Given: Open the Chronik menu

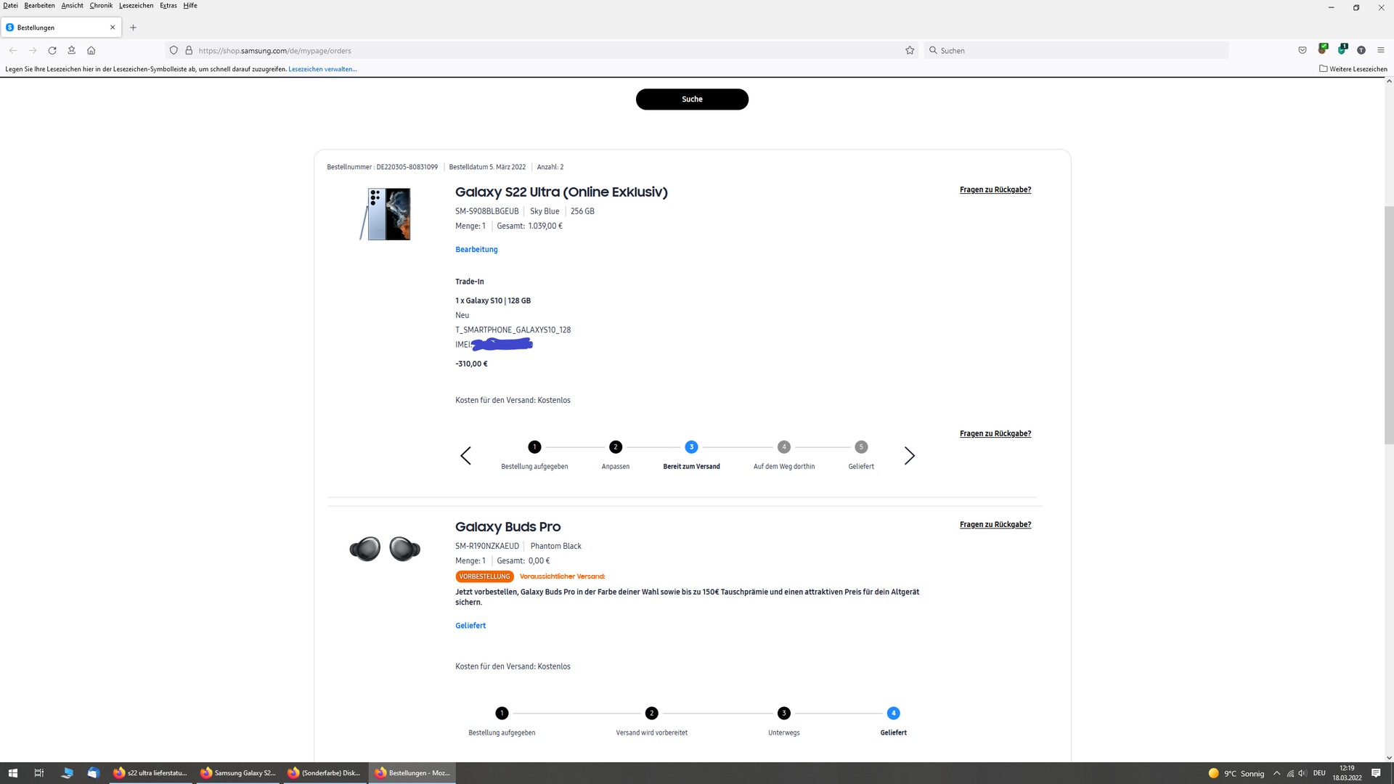Looking at the screenshot, I should [x=101, y=6].
